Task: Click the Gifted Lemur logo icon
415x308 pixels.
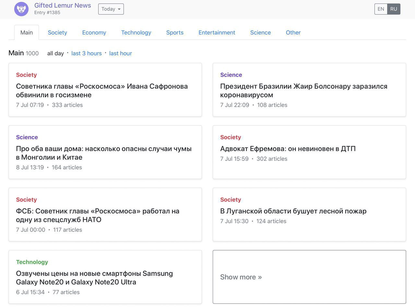Action: [21, 9]
